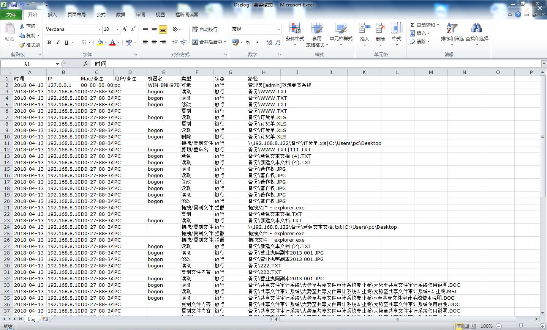Toggle Italic formatting
The height and width of the screenshot is (330, 547).
pyautogui.click(x=58, y=42)
